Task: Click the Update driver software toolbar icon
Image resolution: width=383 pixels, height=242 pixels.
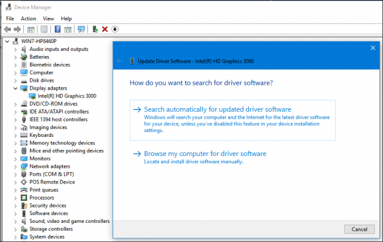Action: tap(95, 29)
